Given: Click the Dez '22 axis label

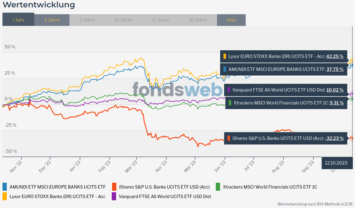Looking at the screenshot, I should tap(45, 167).
